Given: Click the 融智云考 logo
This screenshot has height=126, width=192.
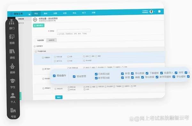Looking at the screenshot, I should pyautogui.click(x=16, y=14).
